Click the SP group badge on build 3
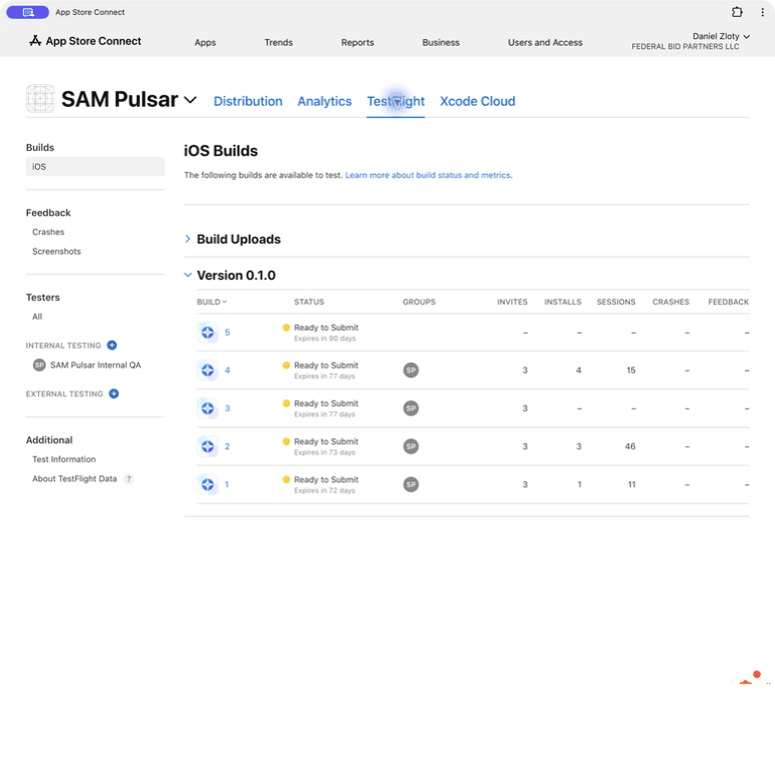The image size is (775, 768). (410, 408)
